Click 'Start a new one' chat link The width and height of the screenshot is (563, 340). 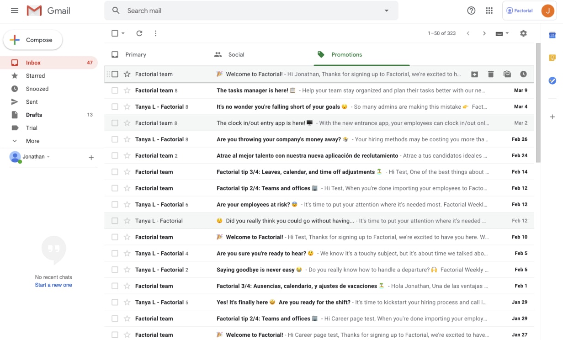click(53, 285)
